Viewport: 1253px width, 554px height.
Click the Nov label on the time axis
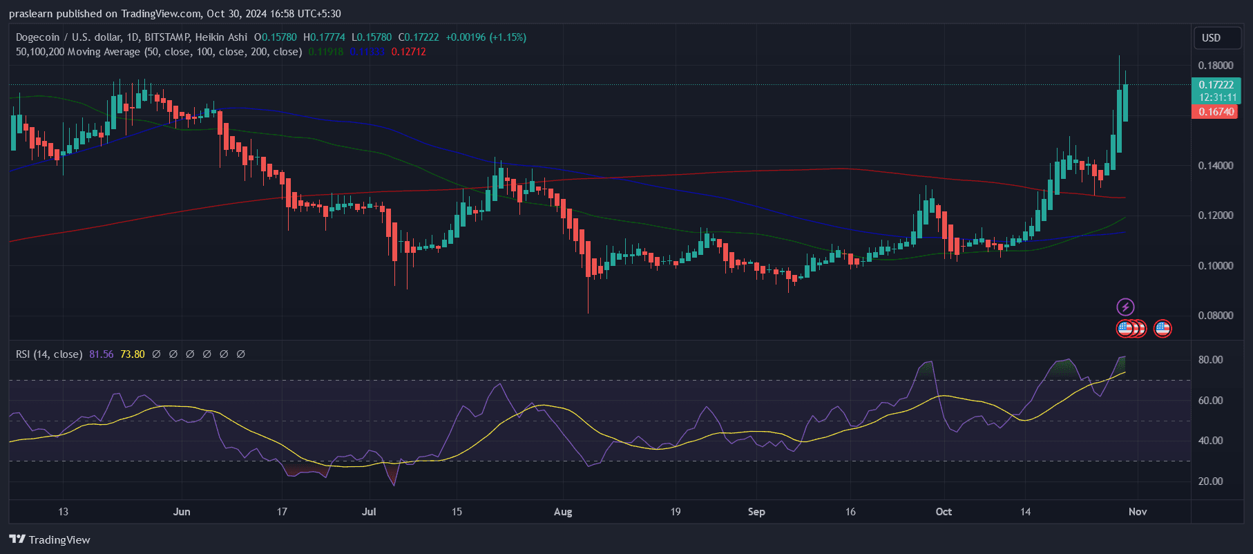(x=1138, y=512)
